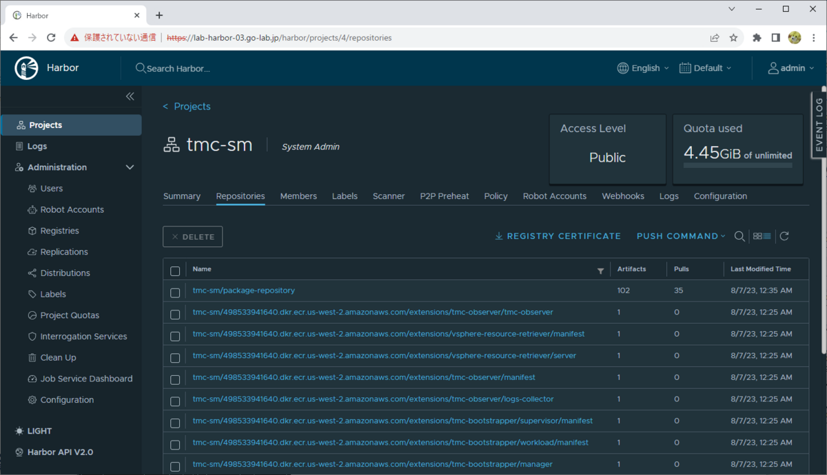Click the Project Quotas gauge icon

(x=32, y=315)
